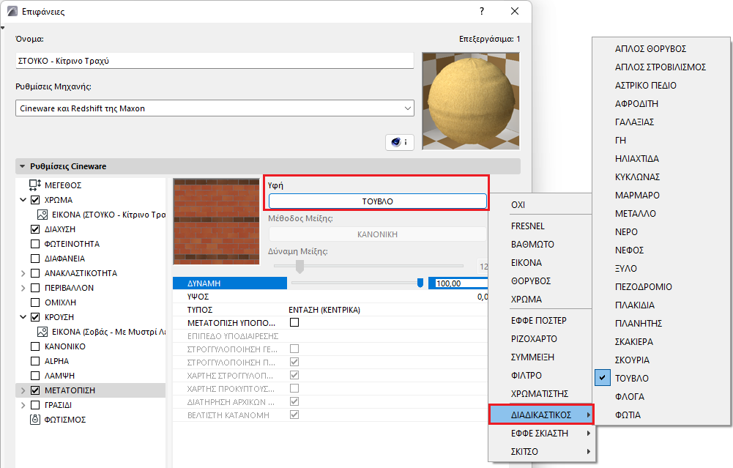Click the ΦΩΤΙΣΜΟΣ lighting icon

pos(35,420)
